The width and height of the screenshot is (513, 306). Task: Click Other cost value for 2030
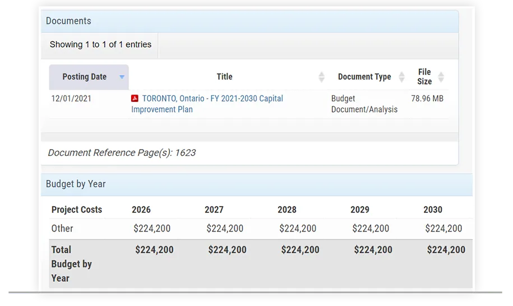(443, 229)
